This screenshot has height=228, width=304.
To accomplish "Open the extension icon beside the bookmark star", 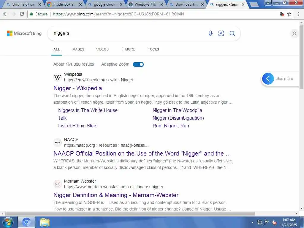I will coord(282,14).
